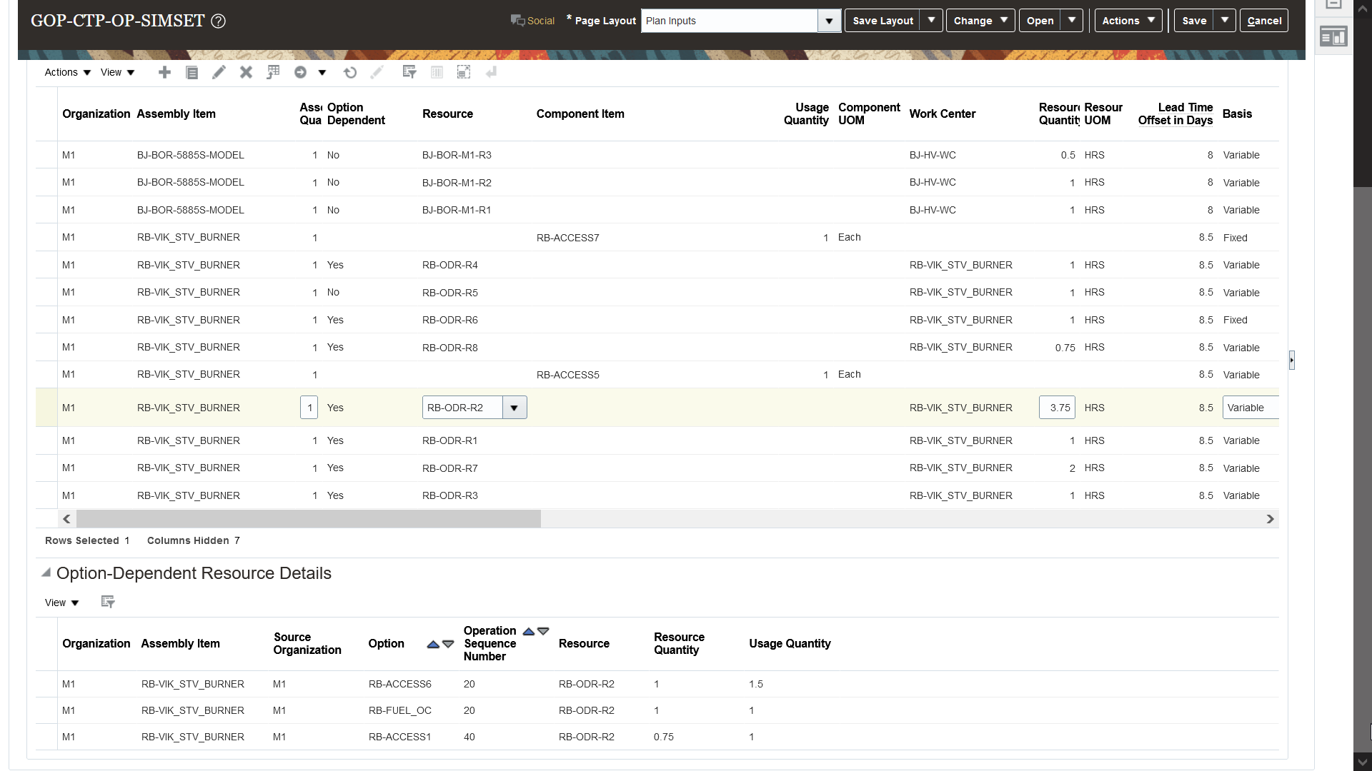
Task: Expand the Save Layout arrow menu
Action: click(x=931, y=21)
